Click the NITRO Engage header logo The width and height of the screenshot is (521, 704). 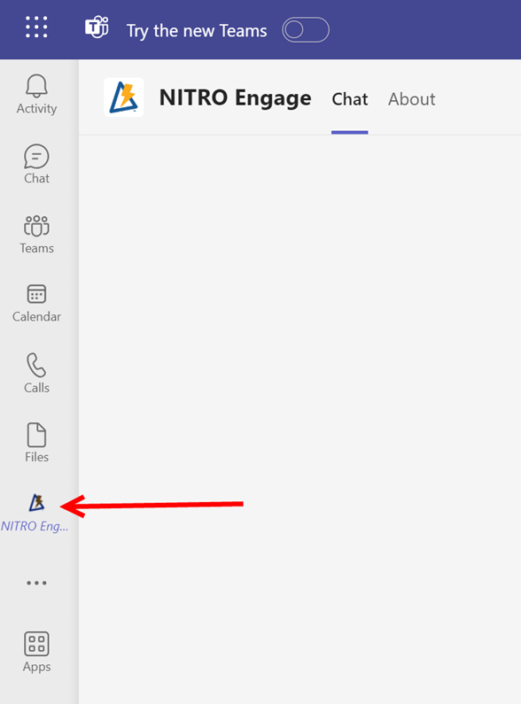click(x=124, y=97)
